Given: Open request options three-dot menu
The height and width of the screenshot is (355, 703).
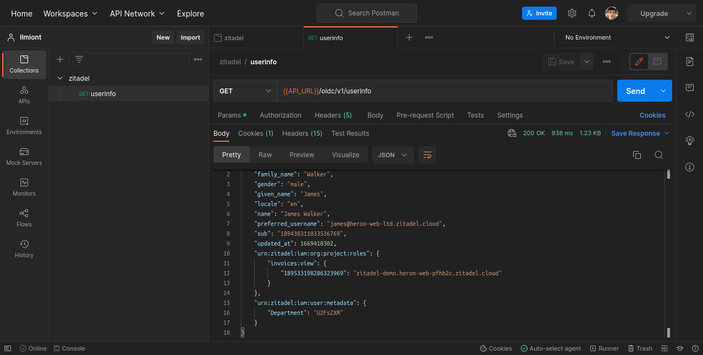Looking at the screenshot, I should pos(607,62).
